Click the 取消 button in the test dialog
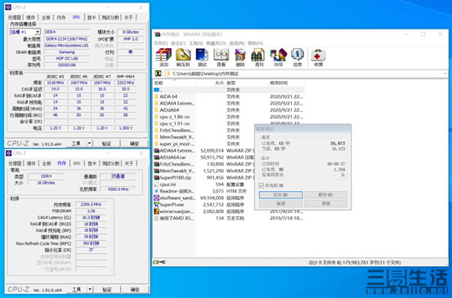The image size is (452, 298). click(x=281, y=203)
